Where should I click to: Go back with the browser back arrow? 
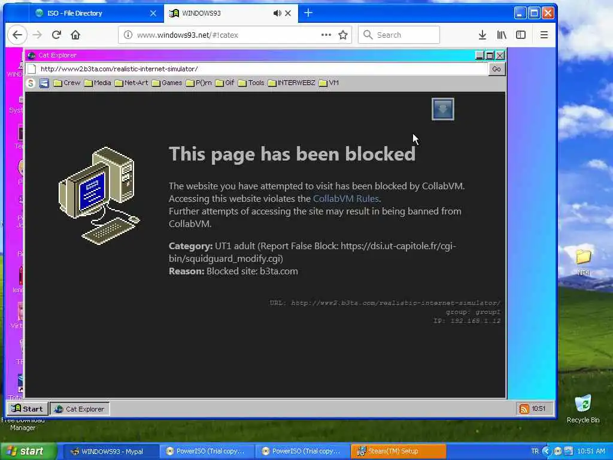tap(17, 35)
